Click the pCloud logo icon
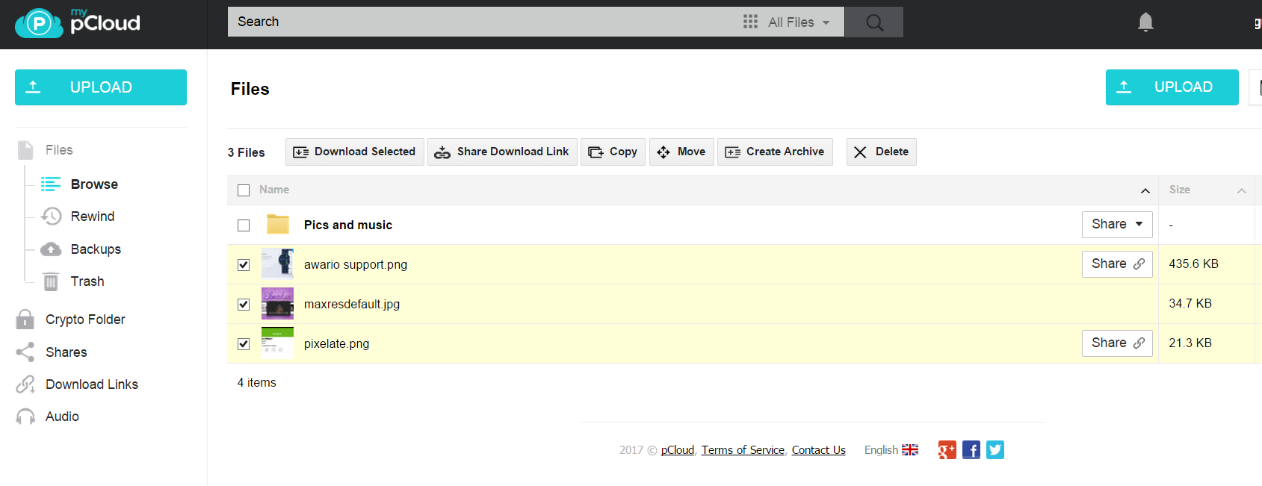This screenshot has width=1262, height=486. point(39,24)
